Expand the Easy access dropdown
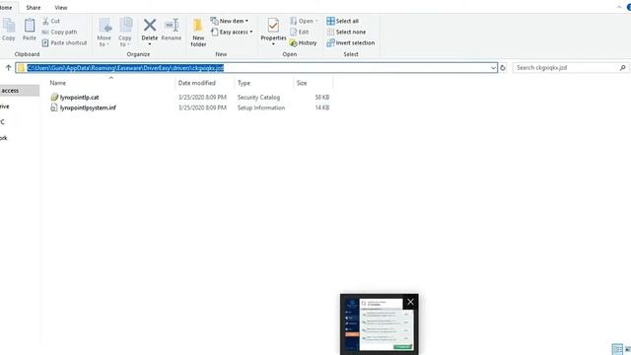Screen dimensions: 631x355 coord(233,32)
